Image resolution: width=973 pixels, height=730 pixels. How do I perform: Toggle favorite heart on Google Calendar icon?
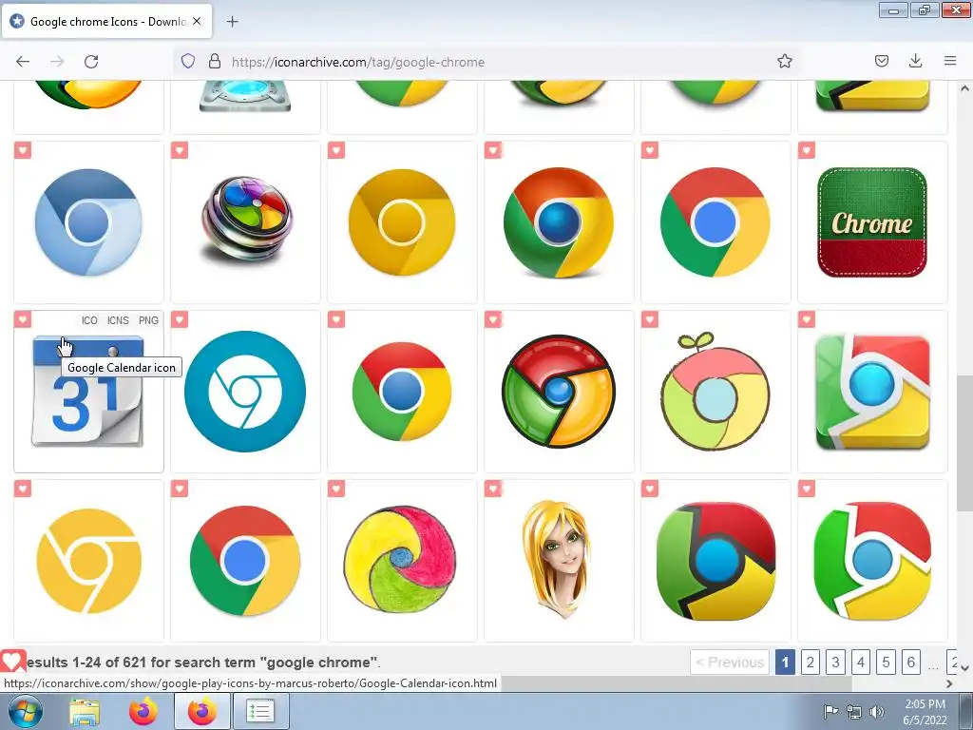(x=23, y=319)
